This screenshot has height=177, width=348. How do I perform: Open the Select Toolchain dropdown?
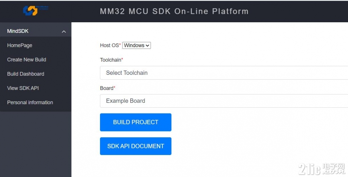[224, 73]
